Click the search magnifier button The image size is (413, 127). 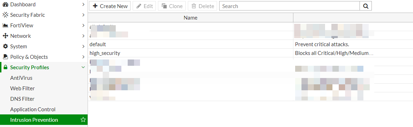(x=366, y=6)
